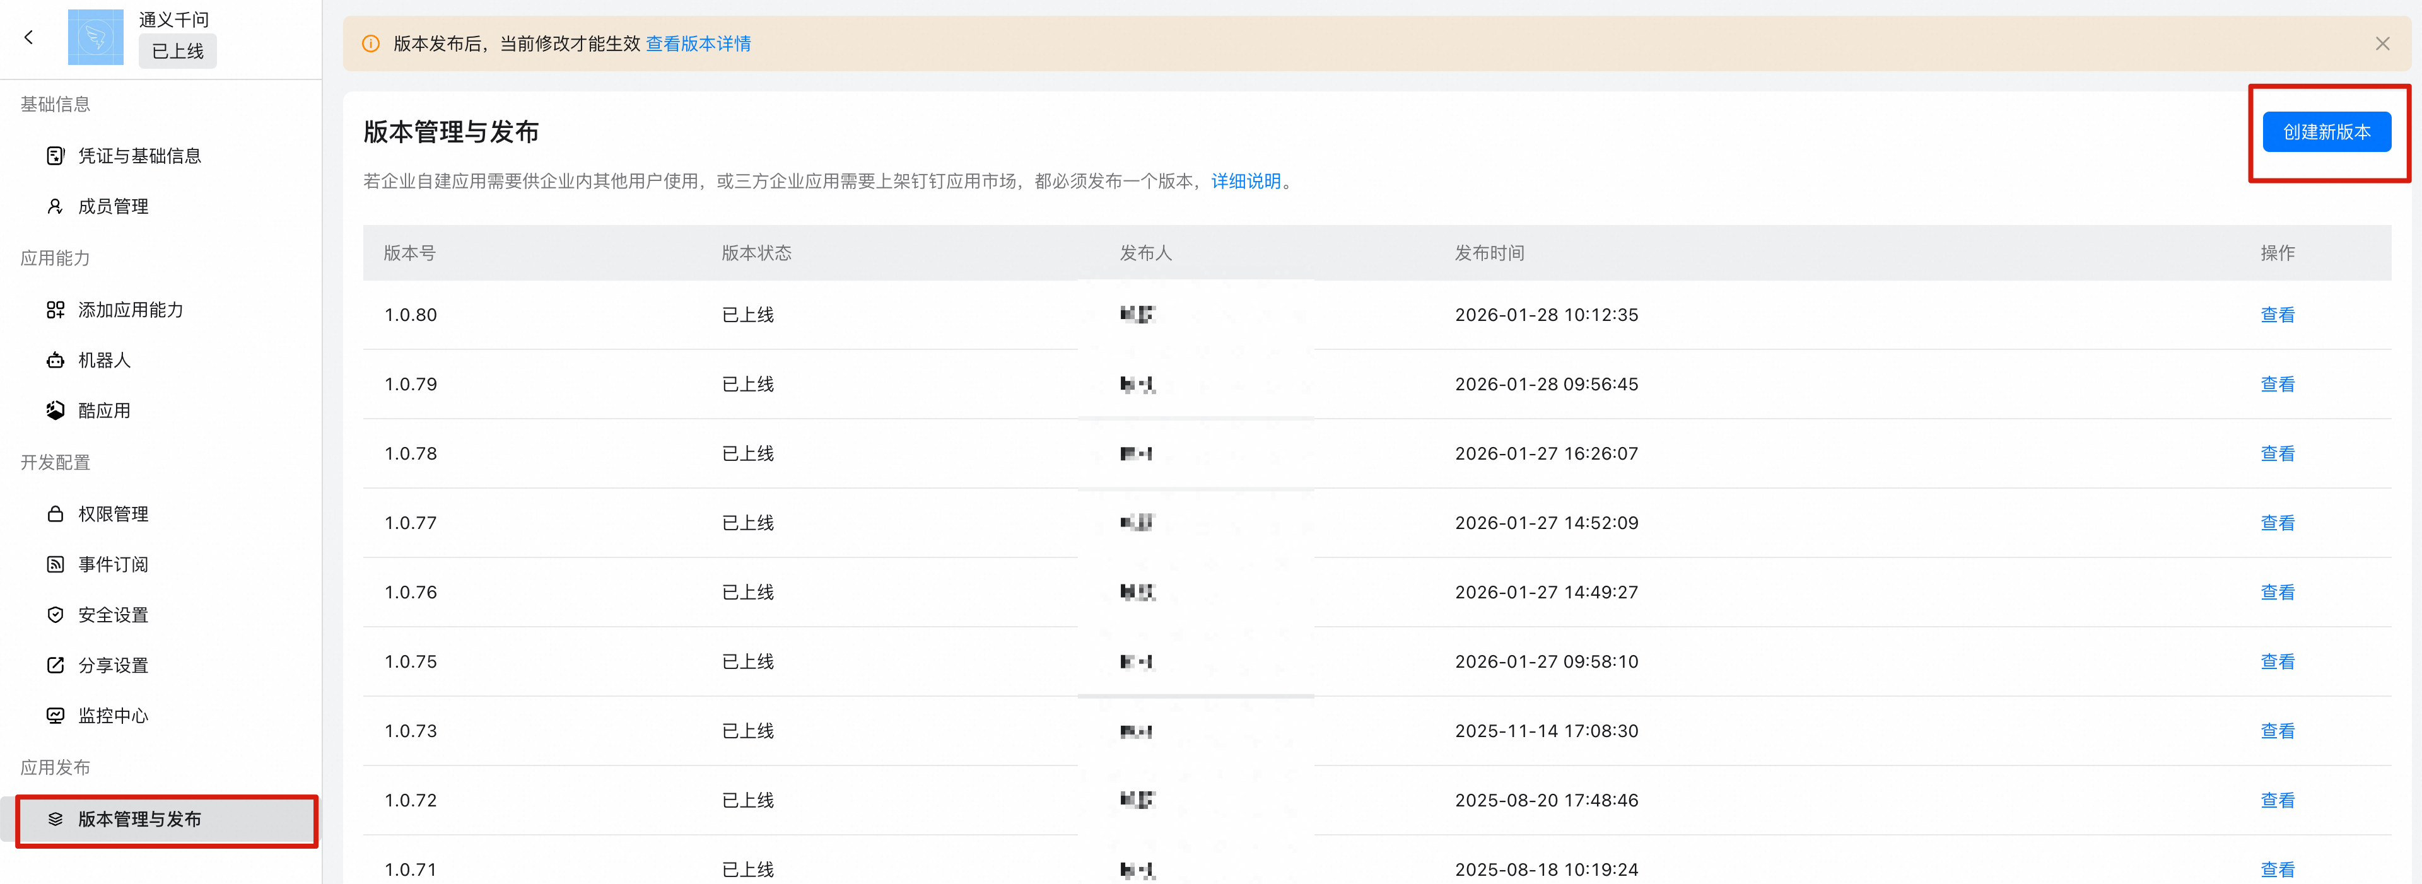View details of version 1.0.80

(2276, 316)
